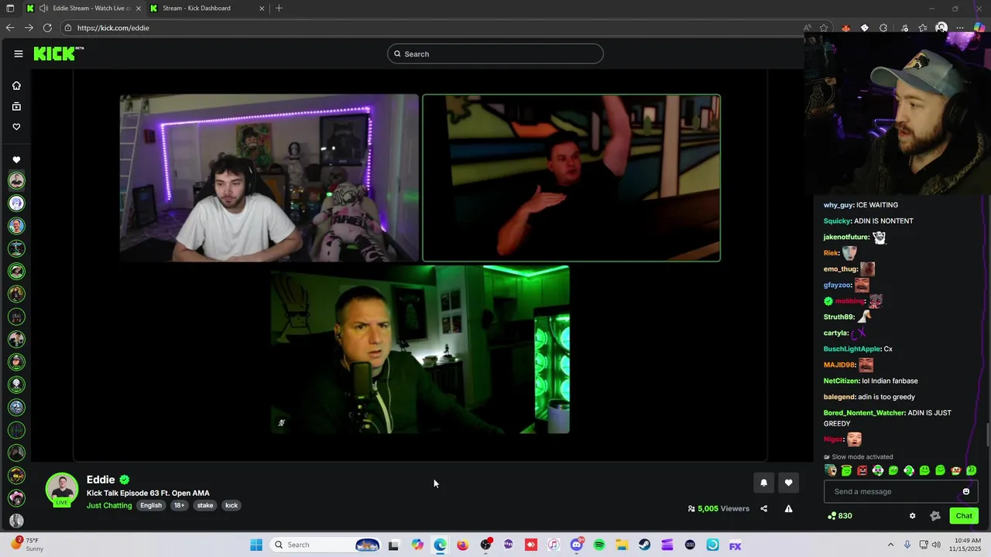
Task: Click the muted mic icon on Eddie's video
Action: pos(281,423)
